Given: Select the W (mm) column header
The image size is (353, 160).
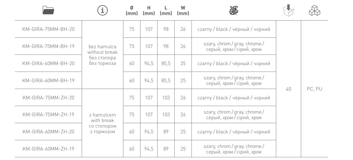Looking at the screenshot, I should click(x=183, y=11).
